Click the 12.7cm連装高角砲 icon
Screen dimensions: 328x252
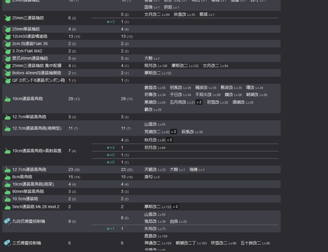pyautogui.click(x=8, y=169)
